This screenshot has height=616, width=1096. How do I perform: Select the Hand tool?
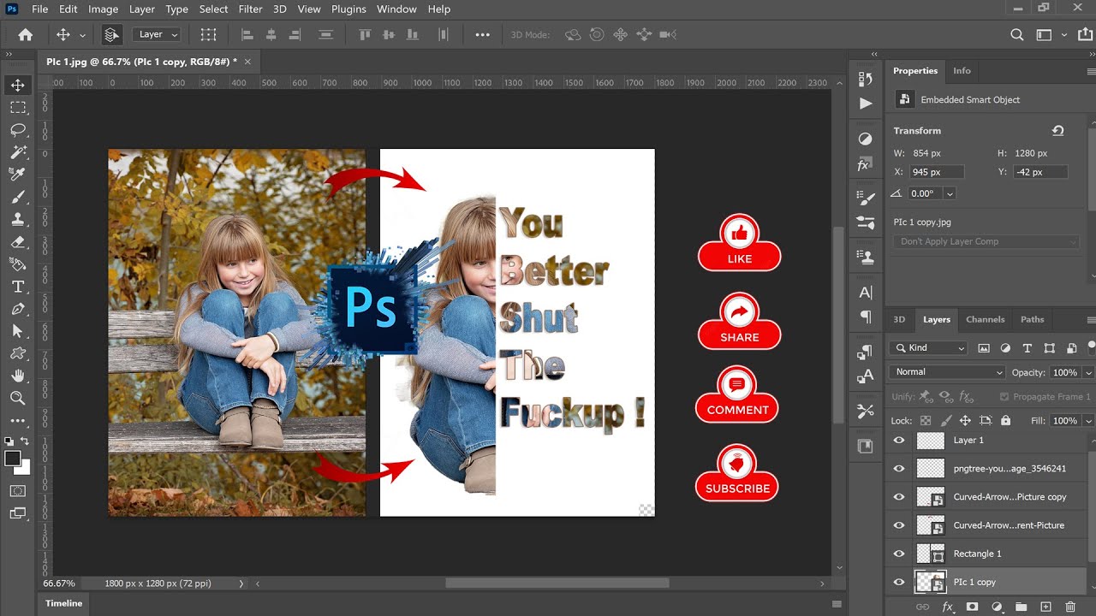click(17, 376)
